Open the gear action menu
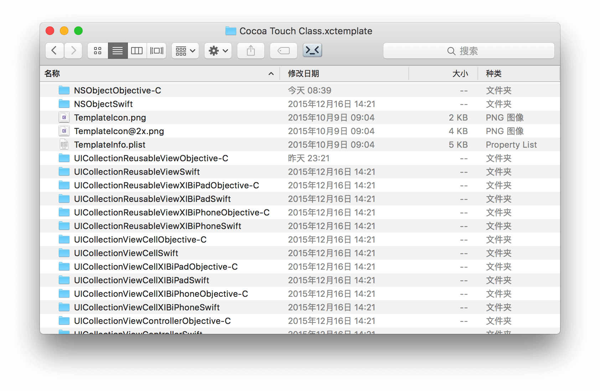The height and width of the screenshot is (391, 600). point(218,51)
